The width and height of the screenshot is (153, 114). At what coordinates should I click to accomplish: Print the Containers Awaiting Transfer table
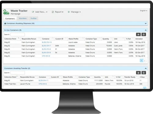138,73
